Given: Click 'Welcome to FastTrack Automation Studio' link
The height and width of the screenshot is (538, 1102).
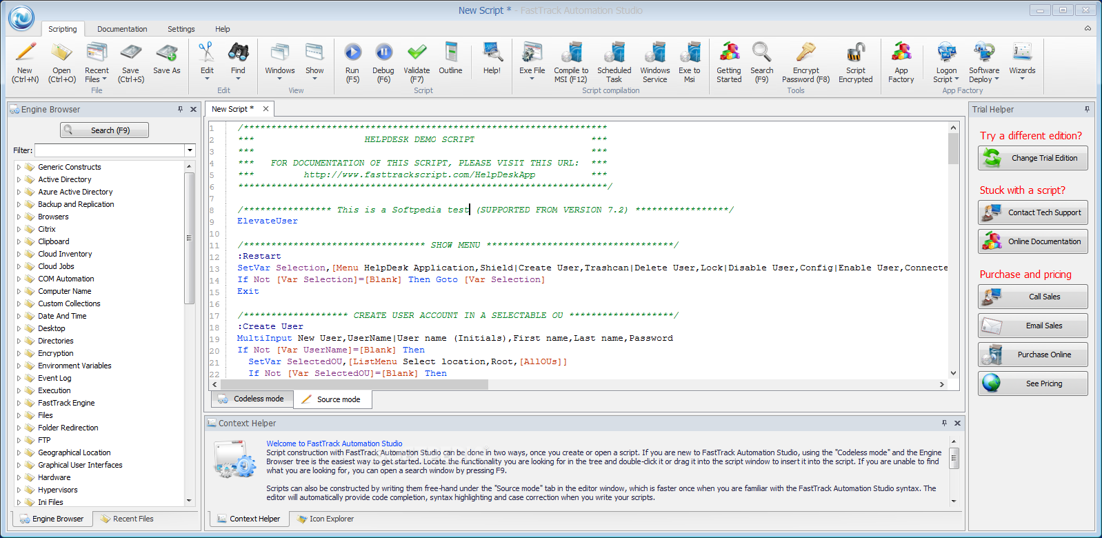Looking at the screenshot, I should (334, 444).
